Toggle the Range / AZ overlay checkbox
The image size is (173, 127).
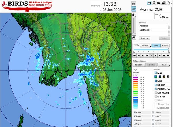point(156,89)
